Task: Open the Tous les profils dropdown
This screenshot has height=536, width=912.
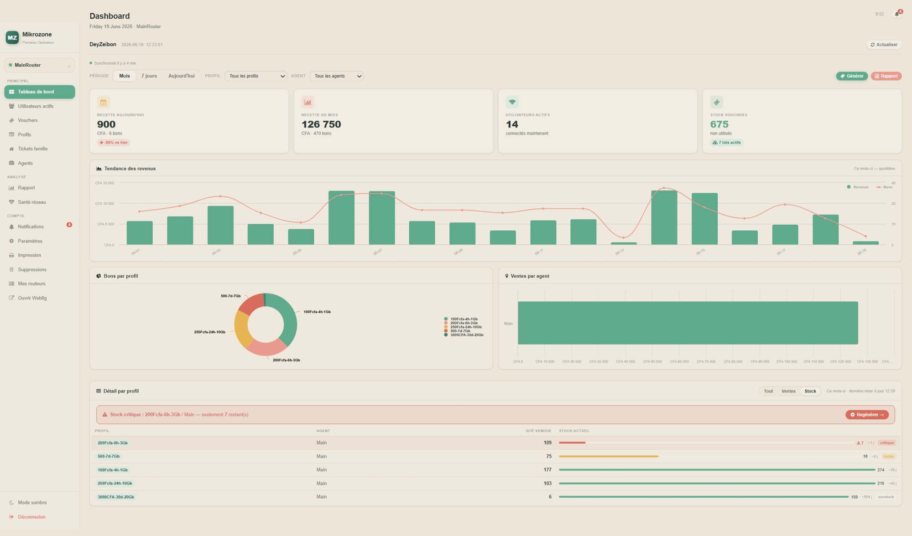Action: point(255,76)
